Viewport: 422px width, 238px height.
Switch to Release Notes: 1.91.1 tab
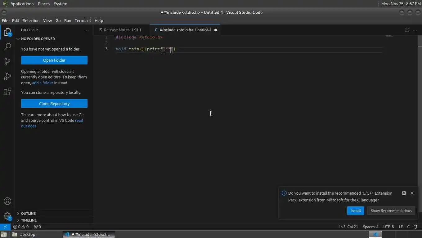(x=122, y=30)
